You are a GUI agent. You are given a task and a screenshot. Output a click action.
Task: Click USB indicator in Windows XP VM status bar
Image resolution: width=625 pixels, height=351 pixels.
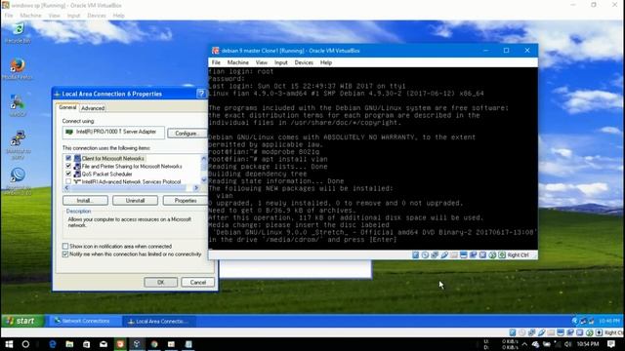[541, 332]
